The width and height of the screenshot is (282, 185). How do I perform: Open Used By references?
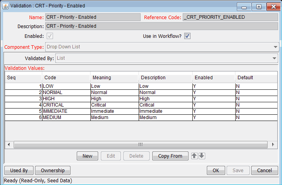click(x=19, y=171)
